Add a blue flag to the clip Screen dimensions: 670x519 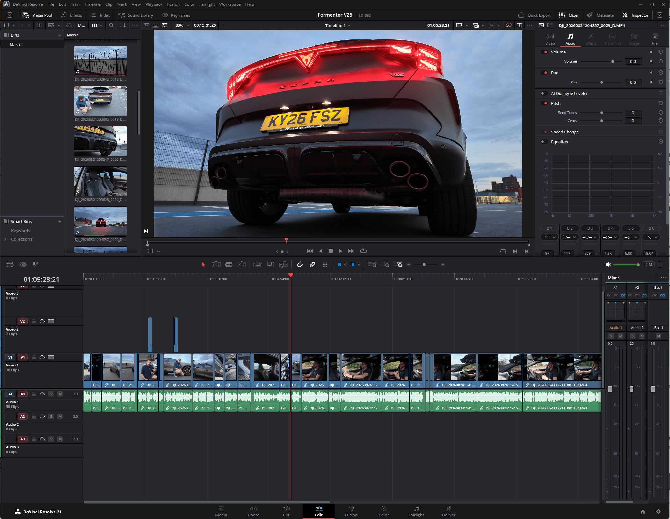pyautogui.click(x=339, y=265)
